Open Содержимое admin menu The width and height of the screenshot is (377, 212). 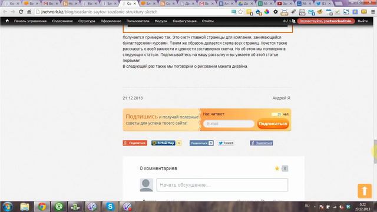coord(62,21)
